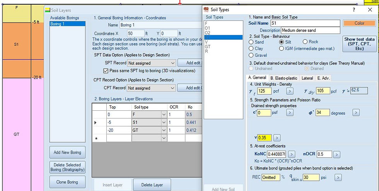Toggle Pass same SPT log to boring checkbox

point(106,71)
